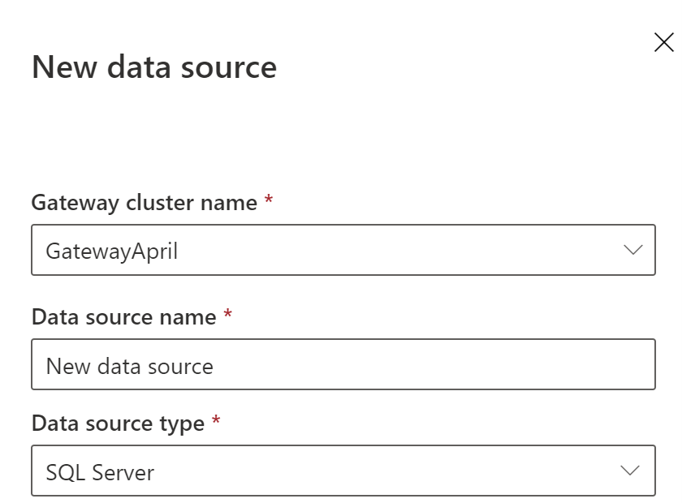682x503 pixels.
Task: Click the Gateway cluster name label
Action: click(x=146, y=203)
